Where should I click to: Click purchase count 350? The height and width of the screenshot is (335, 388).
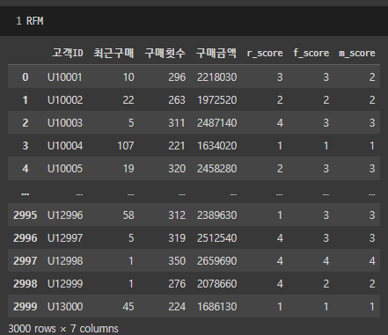tap(177, 261)
